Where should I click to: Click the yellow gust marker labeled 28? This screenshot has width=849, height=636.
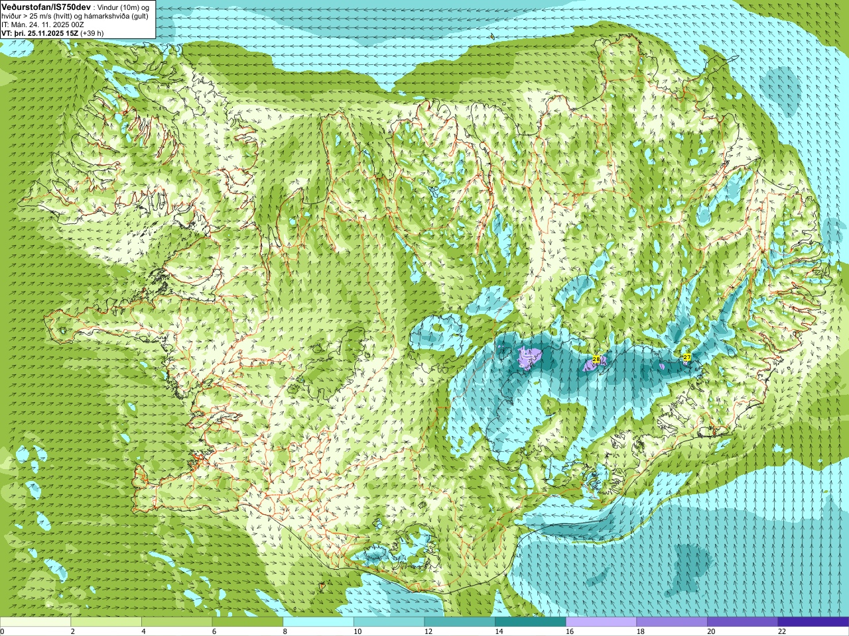(x=596, y=359)
